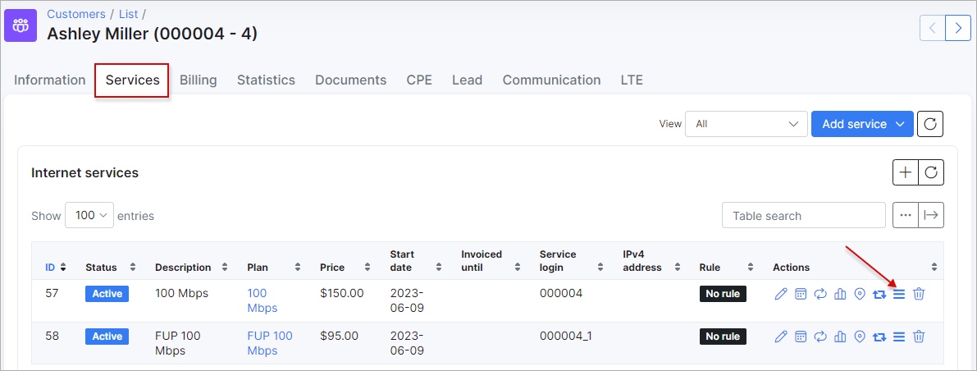Add internet service with plus icon

click(x=906, y=172)
